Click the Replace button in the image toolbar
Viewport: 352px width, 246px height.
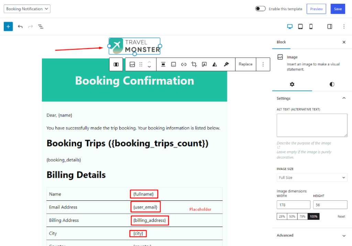click(245, 64)
